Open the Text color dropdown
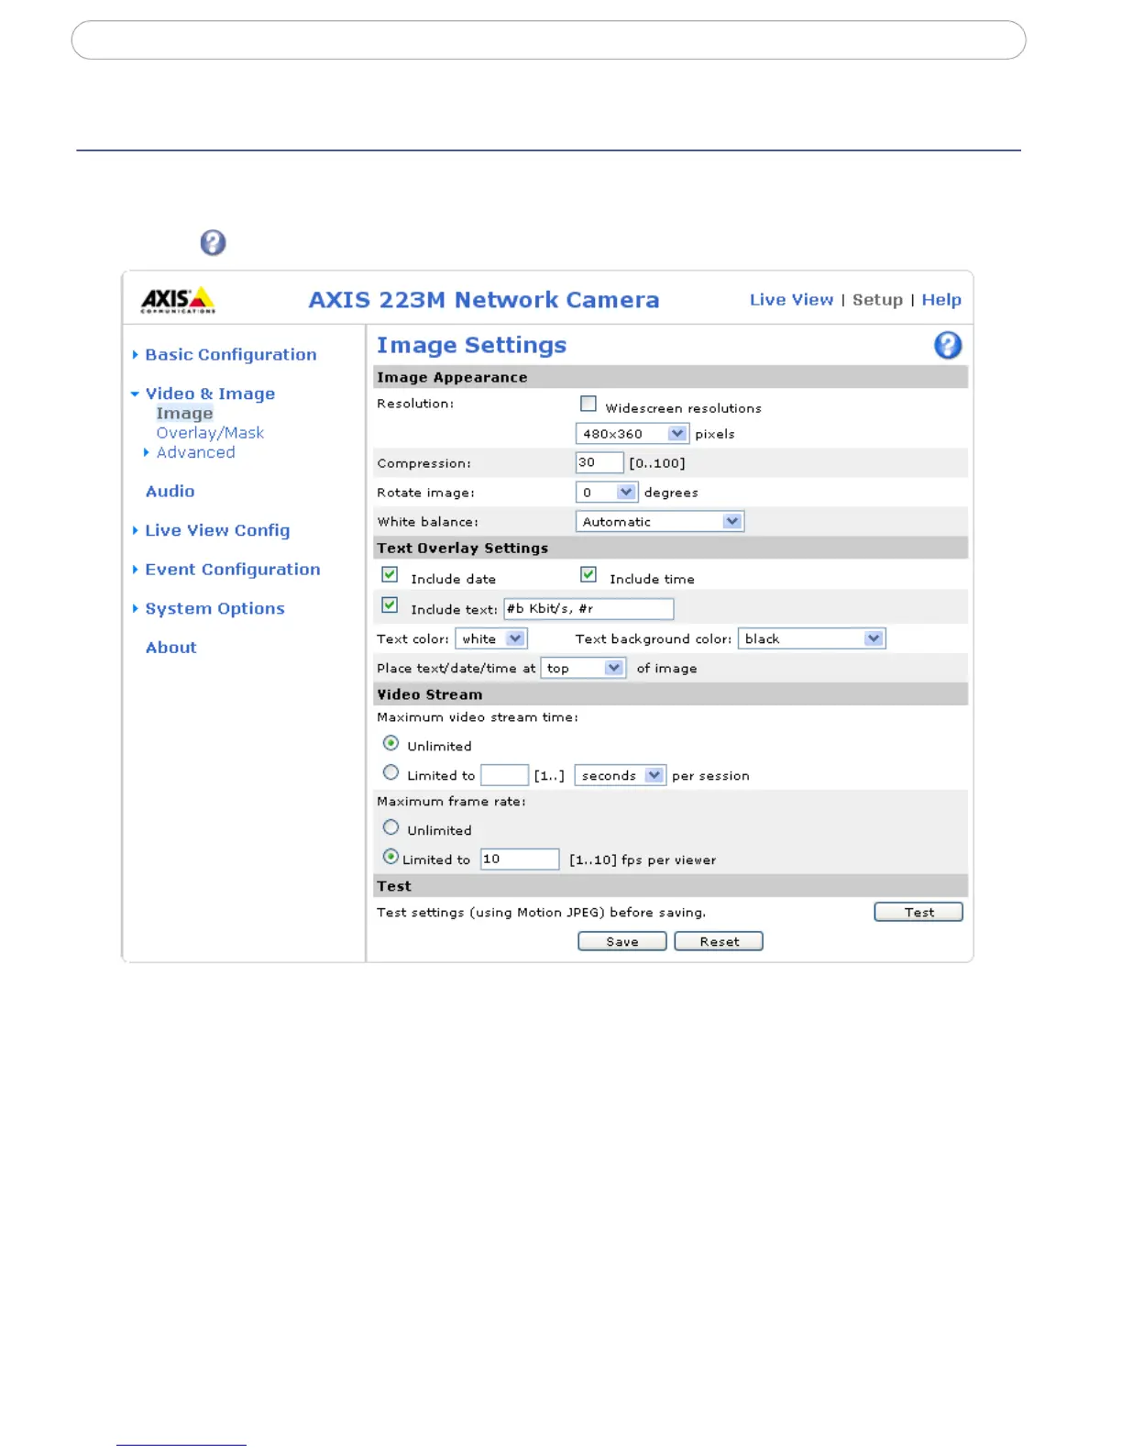Image resolution: width=1122 pixels, height=1453 pixels. 490,638
